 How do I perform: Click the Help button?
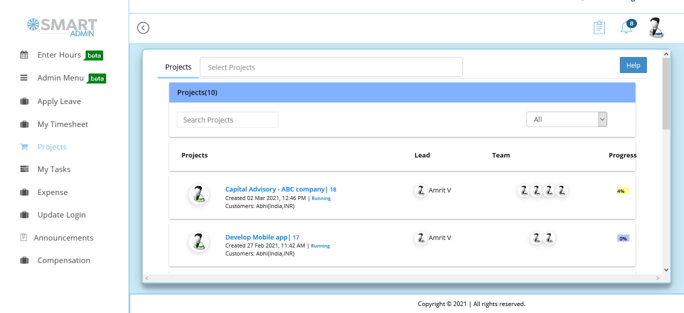coord(633,65)
